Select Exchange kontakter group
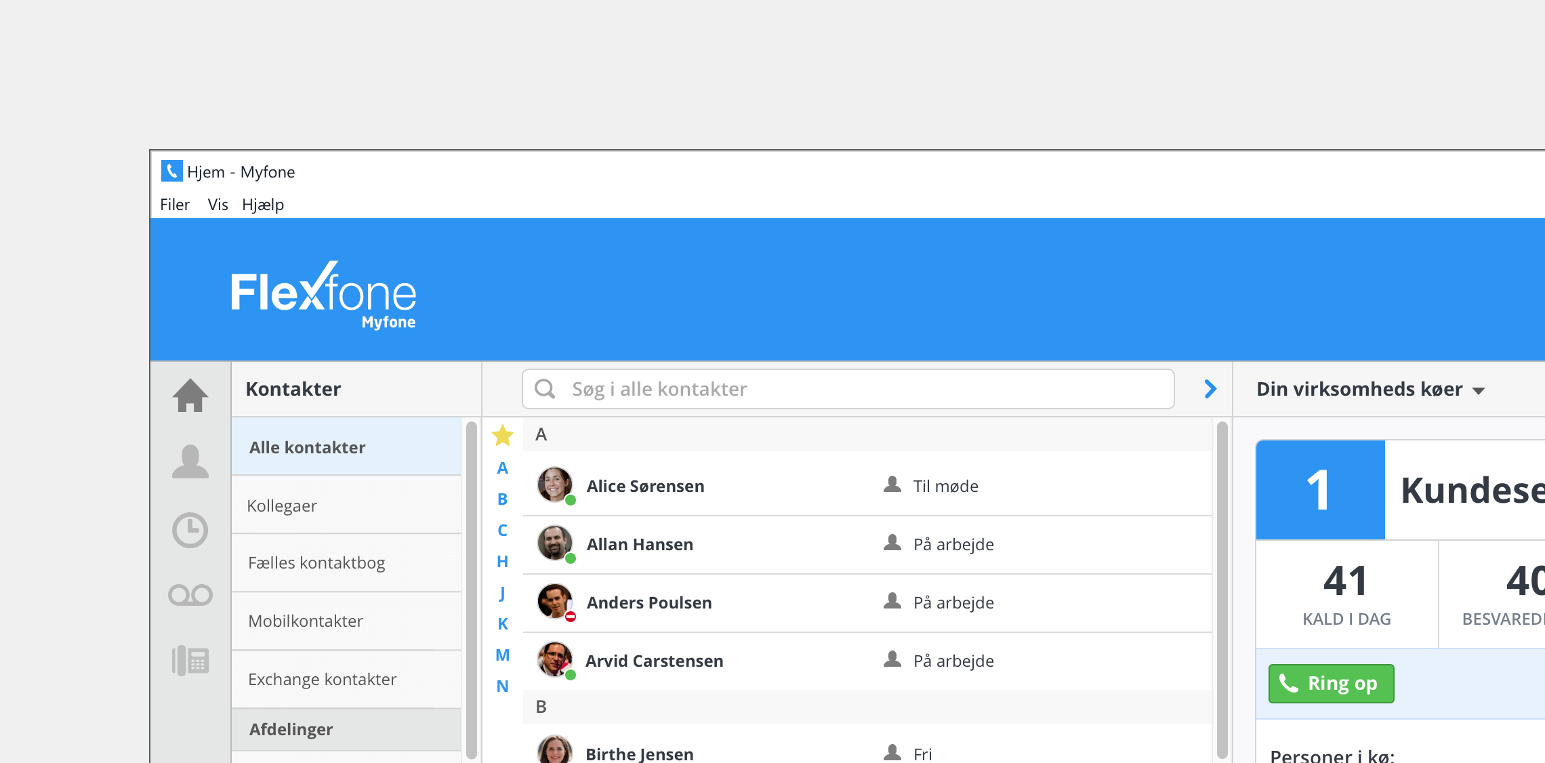The image size is (1545, 763). [x=346, y=680]
